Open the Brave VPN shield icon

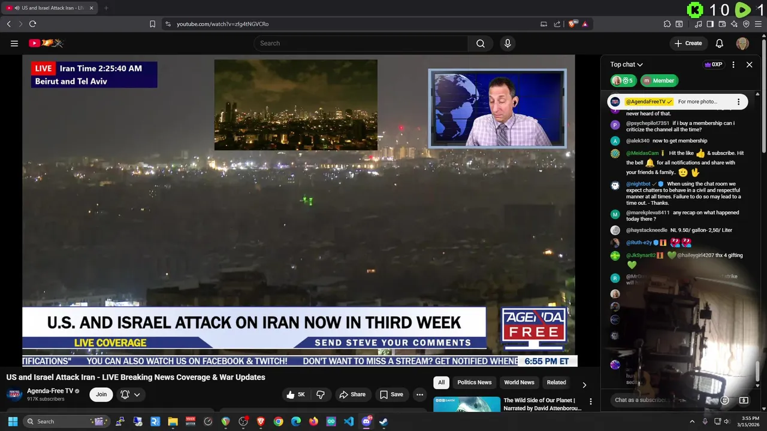(x=746, y=24)
